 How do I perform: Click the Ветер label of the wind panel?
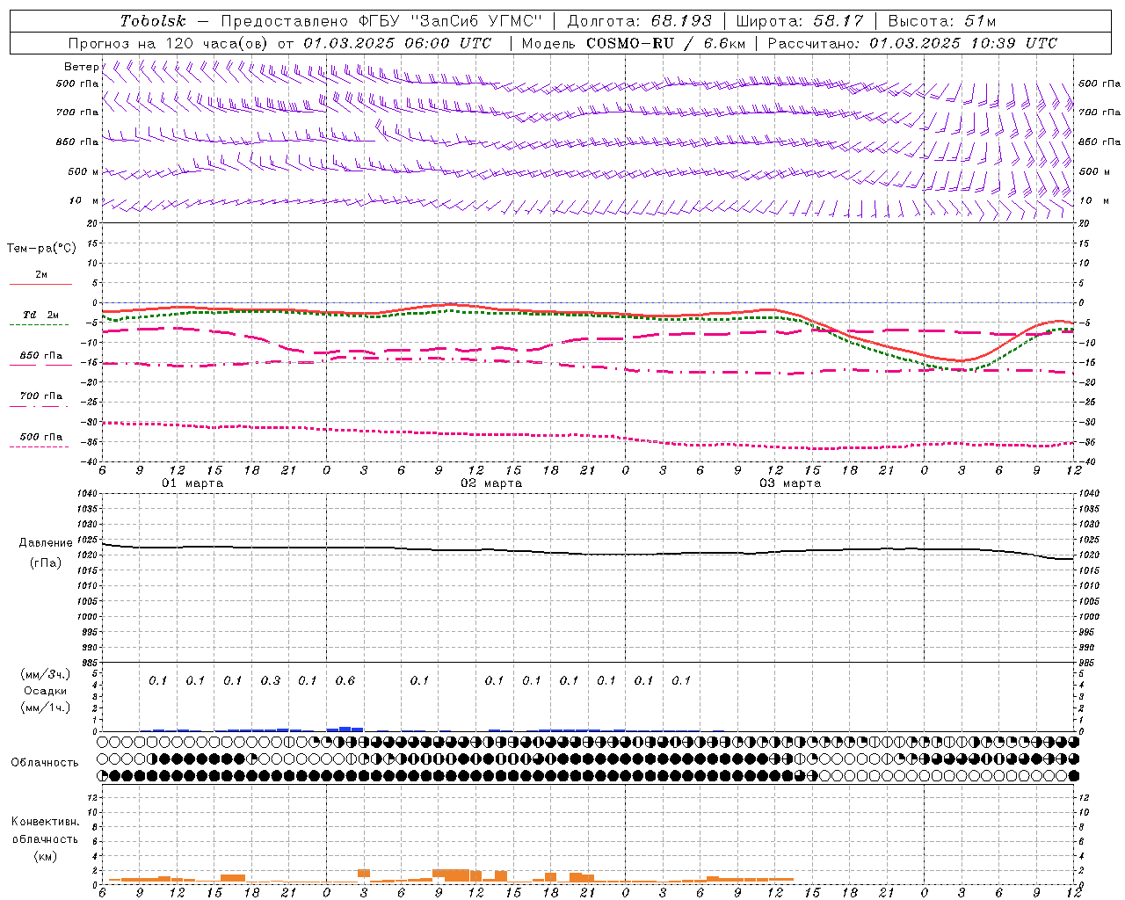coord(81,67)
